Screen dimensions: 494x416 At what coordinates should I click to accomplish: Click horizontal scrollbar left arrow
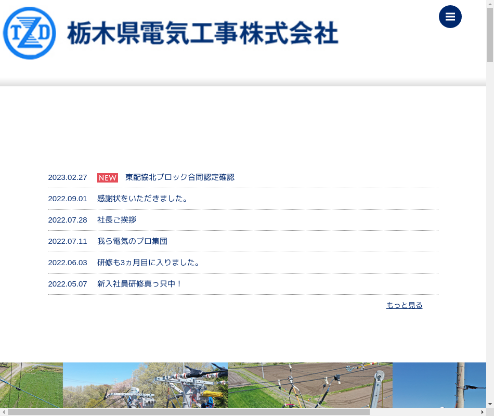pyautogui.click(x=4, y=412)
